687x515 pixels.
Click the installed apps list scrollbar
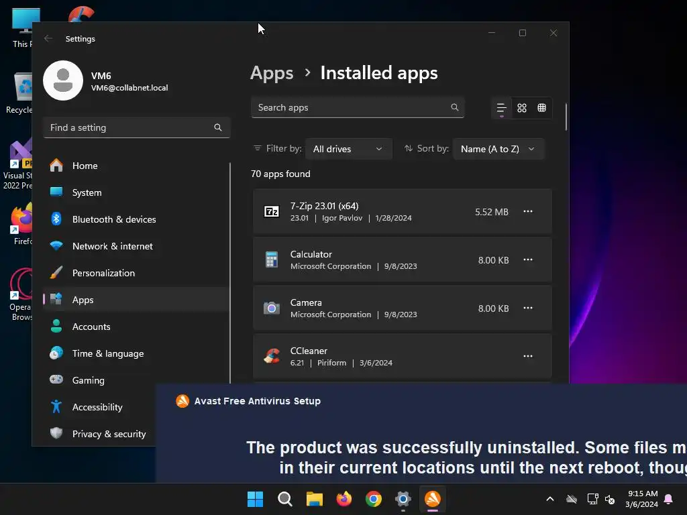click(x=566, y=117)
